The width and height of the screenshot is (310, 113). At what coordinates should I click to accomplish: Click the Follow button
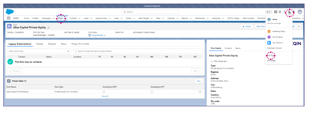247,27
